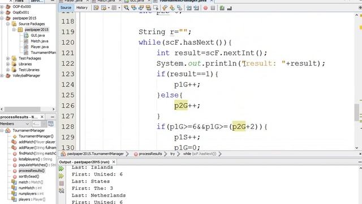
Task: Click the try breadcrumb
Action: tap(173, 154)
